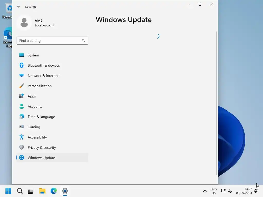The height and width of the screenshot is (197, 263).
Task: Click the Settings gear taskbar icon
Action: pyautogui.click(x=65, y=191)
